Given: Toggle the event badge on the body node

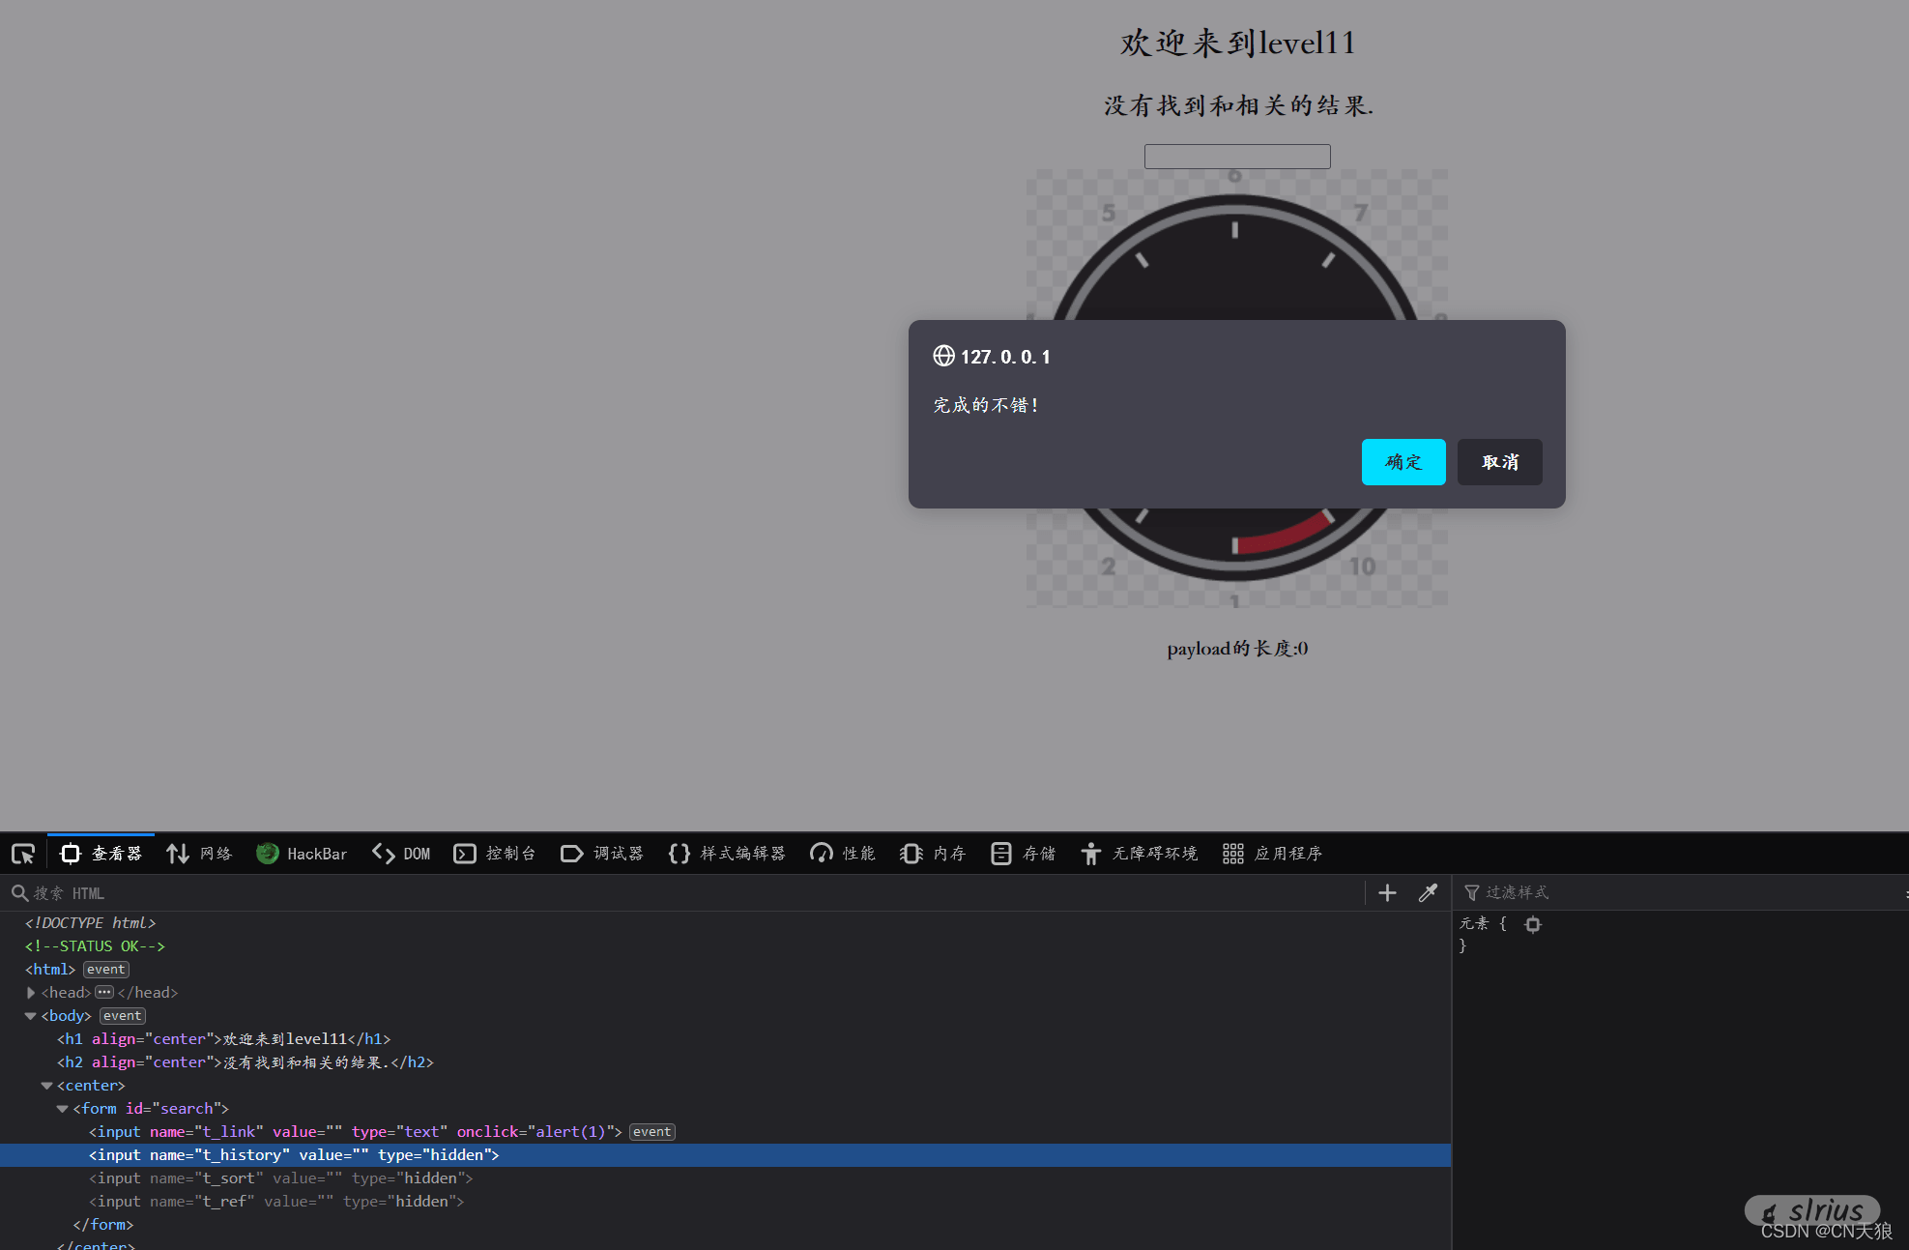Looking at the screenshot, I should [x=122, y=1015].
